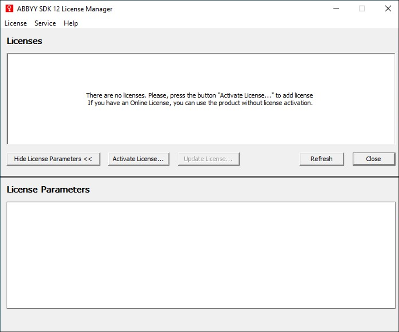Click the disabled Update License button
The width and height of the screenshot is (399, 332).
208,158
